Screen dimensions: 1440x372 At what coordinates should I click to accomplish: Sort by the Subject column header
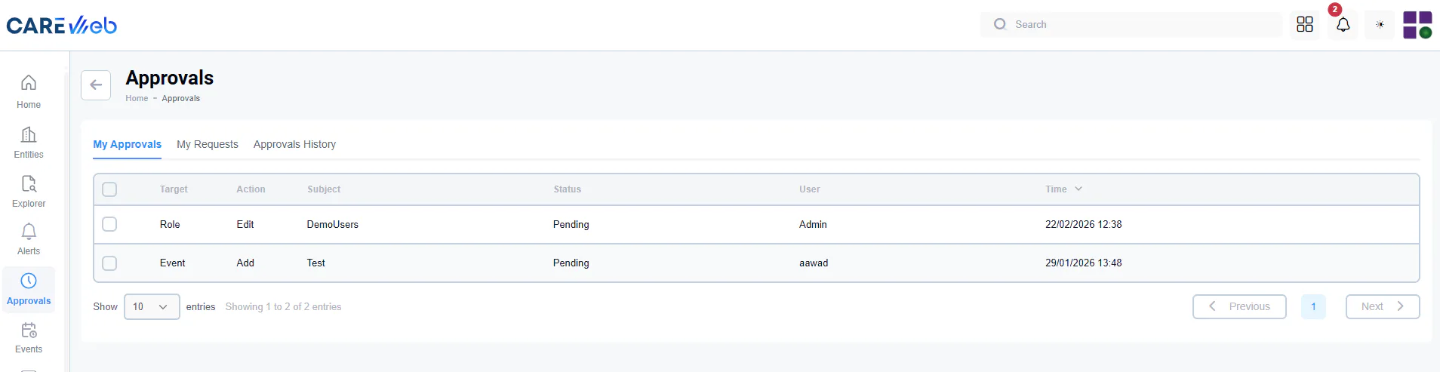324,189
